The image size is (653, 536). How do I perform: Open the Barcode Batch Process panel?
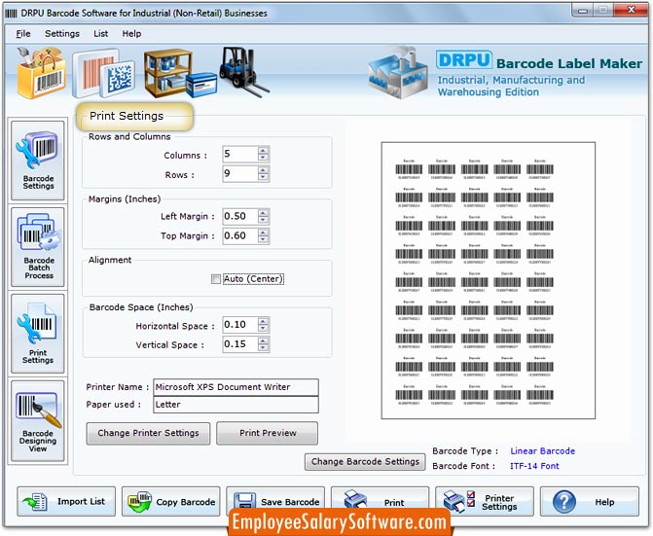click(38, 247)
